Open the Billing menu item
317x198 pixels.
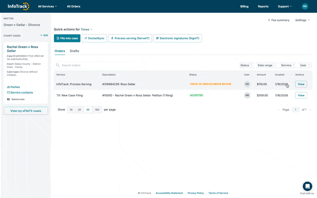coord(244,6)
